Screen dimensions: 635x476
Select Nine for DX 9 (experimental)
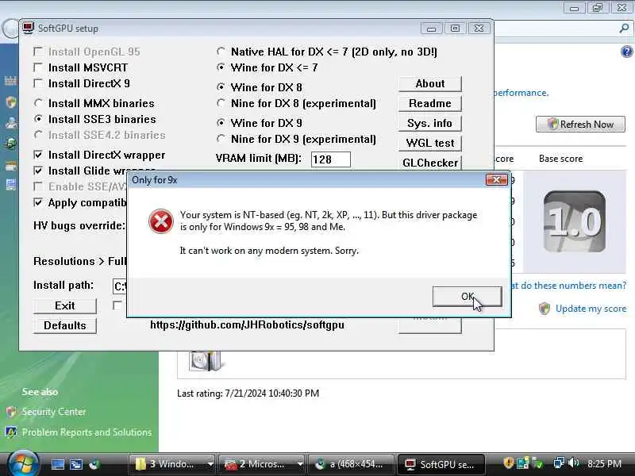pos(221,139)
